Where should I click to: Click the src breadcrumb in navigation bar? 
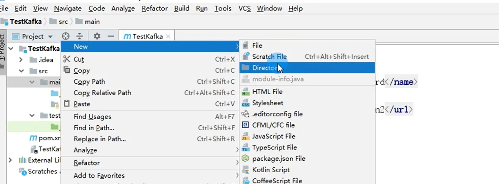63,22
